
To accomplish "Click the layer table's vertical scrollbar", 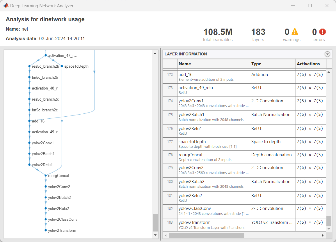I will tap(329, 219).
